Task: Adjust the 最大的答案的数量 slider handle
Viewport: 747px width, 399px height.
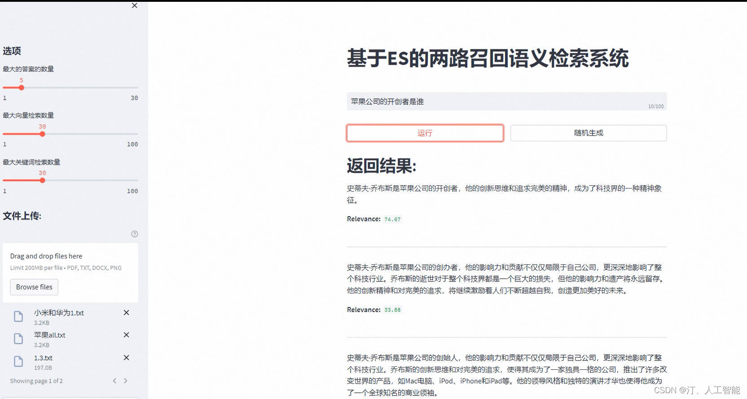Action: 21,88
